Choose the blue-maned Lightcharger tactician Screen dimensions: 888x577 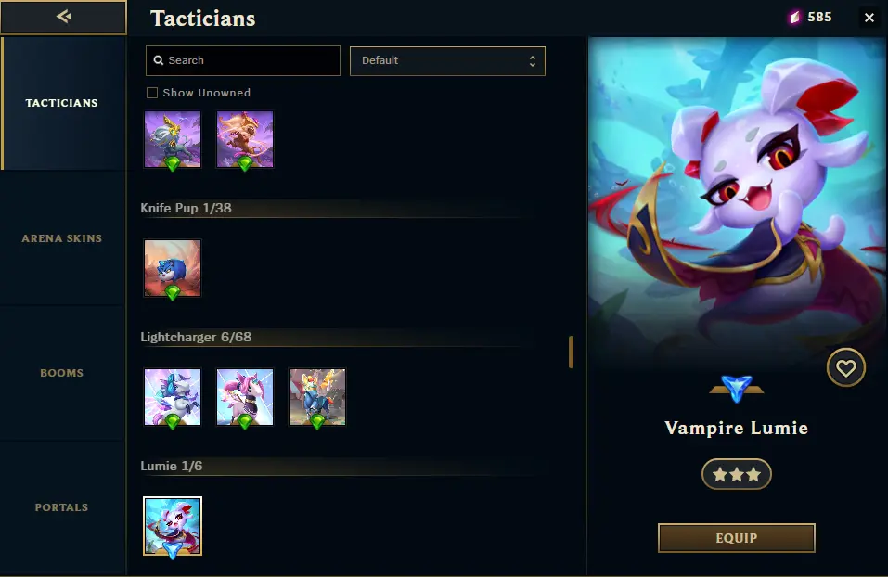point(173,397)
